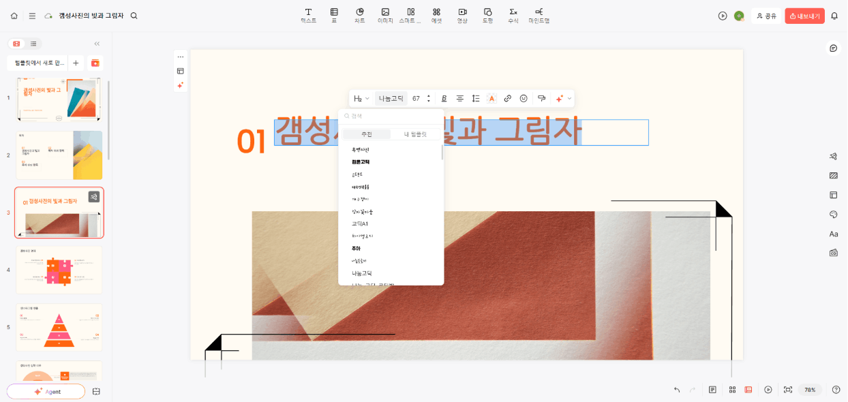The image size is (848, 402).
Task: Open the user avatar profile
Action: 739,16
